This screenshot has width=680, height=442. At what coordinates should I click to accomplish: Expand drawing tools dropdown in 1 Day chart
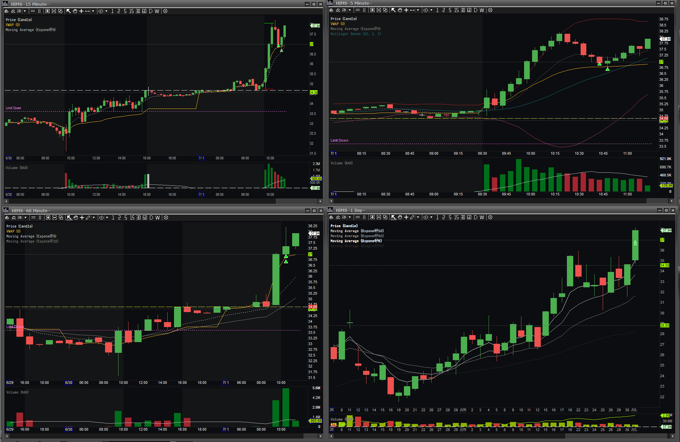pos(418,217)
